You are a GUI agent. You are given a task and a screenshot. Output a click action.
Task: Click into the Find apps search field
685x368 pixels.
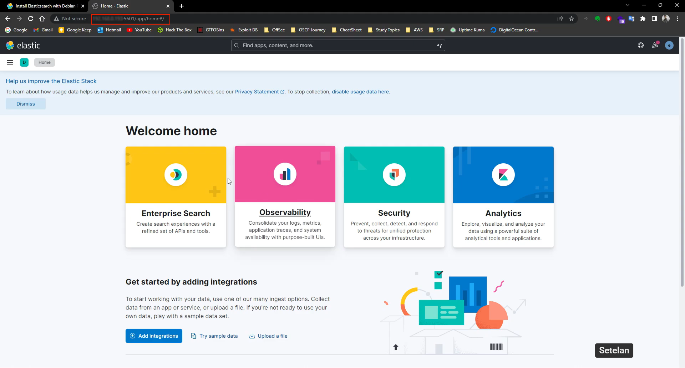click(338, 45)
